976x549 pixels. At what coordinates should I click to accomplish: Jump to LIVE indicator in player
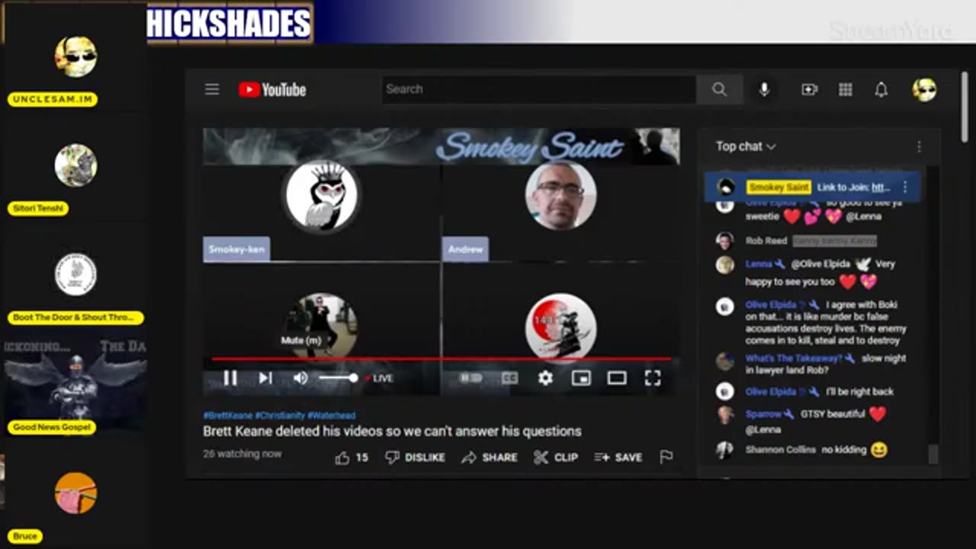click(x=380, y=378)
